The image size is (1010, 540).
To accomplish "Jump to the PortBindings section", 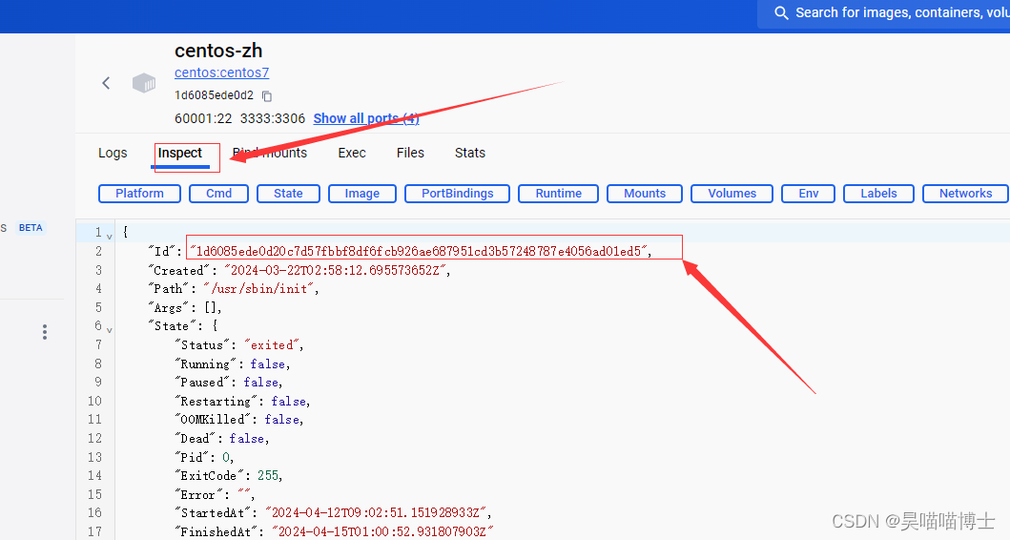I will [x=458, y=194].
